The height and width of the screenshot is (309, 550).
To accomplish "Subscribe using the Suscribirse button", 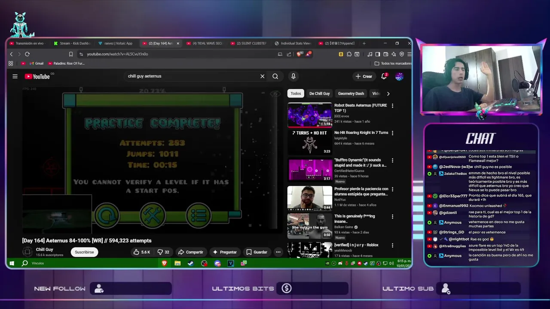I will click(x=84, y=252).
